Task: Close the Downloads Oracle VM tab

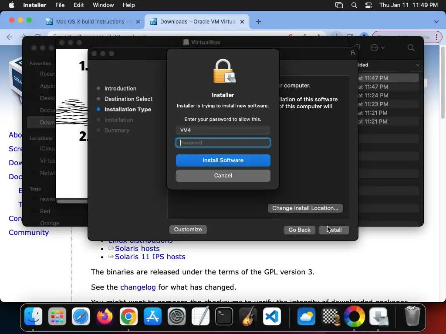Action: point(242,22)
